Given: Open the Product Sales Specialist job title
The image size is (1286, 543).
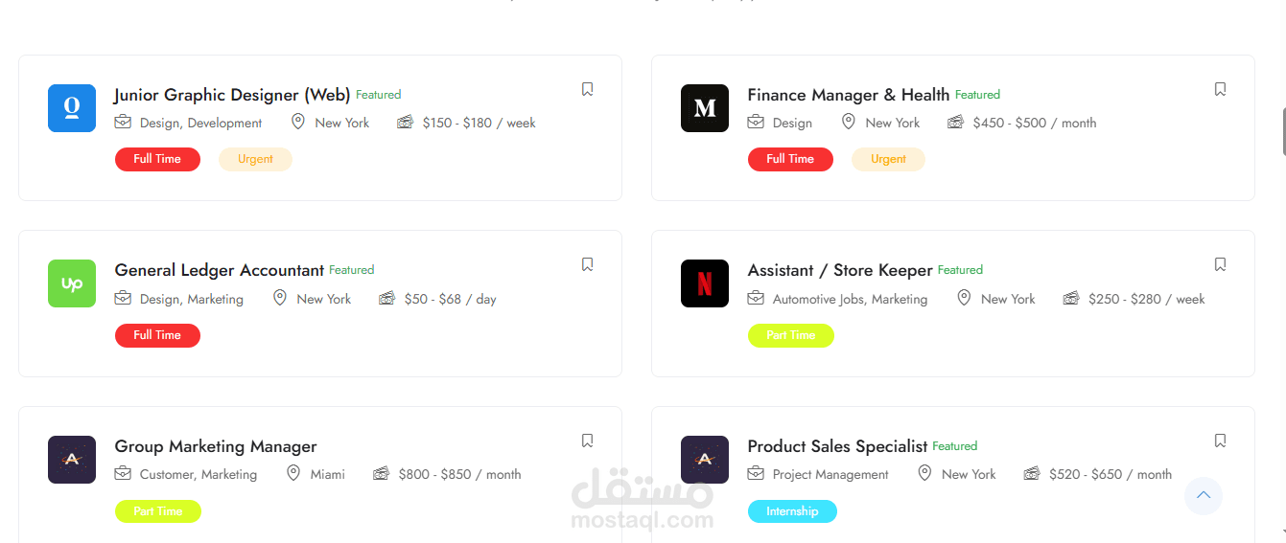Looking at the screenshot, I should click(x=837, y=446).
